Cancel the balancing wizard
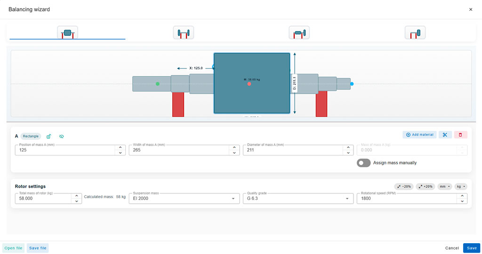 [x=452, y=248]
